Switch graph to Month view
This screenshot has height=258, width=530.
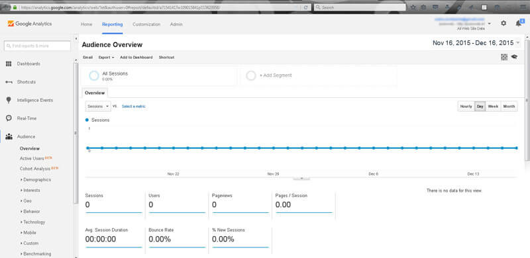(x=509, y=107)
